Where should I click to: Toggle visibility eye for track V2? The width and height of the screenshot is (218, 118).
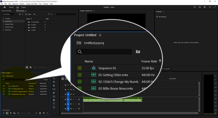pos(74,89)
